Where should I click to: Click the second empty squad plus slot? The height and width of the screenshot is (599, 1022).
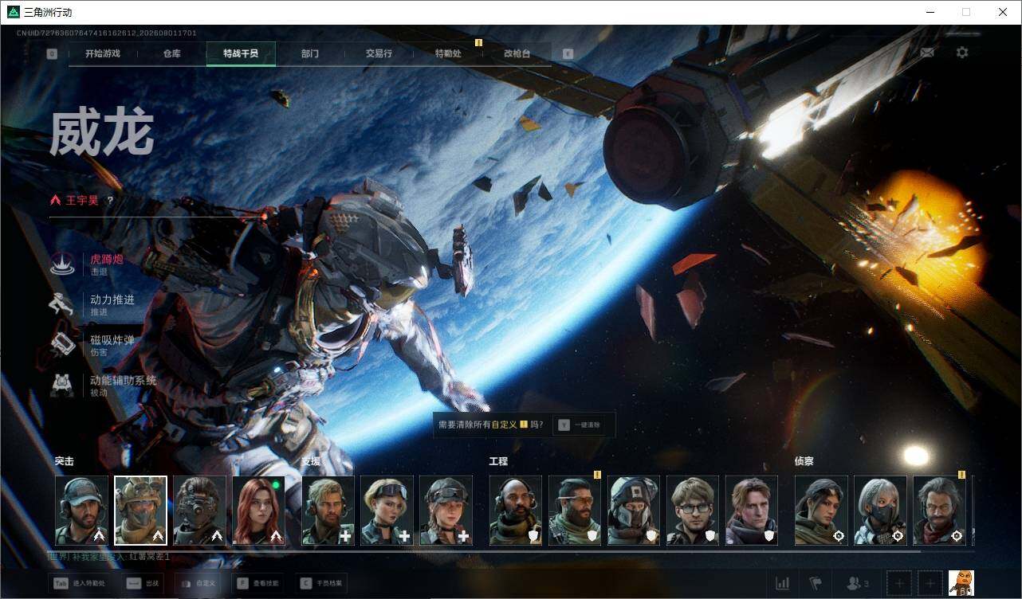click(930, 584)
